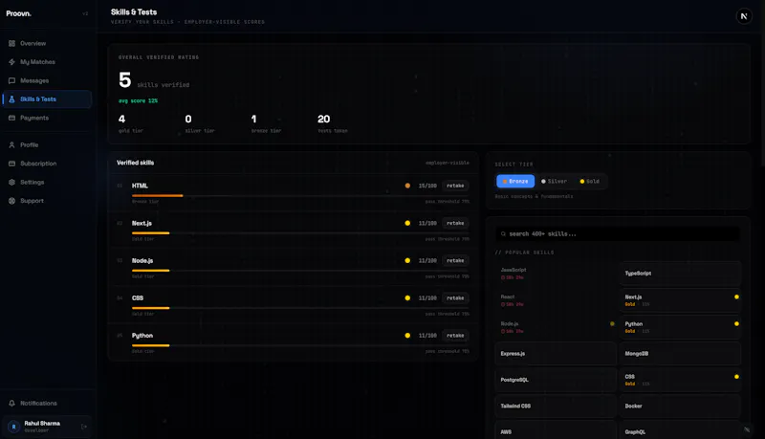Click the magnifier icon in skills search

(503, 234)
